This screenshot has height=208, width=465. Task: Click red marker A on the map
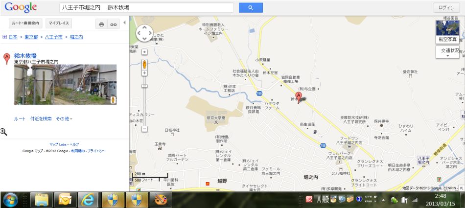[299, 95]
